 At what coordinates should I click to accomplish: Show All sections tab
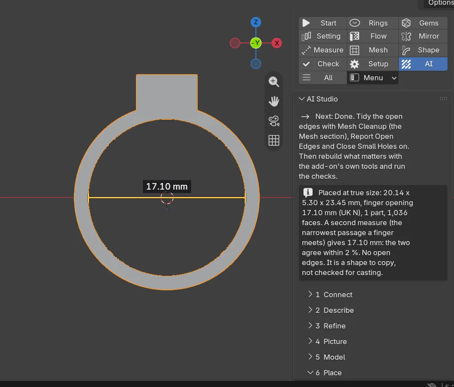[322, 78]
